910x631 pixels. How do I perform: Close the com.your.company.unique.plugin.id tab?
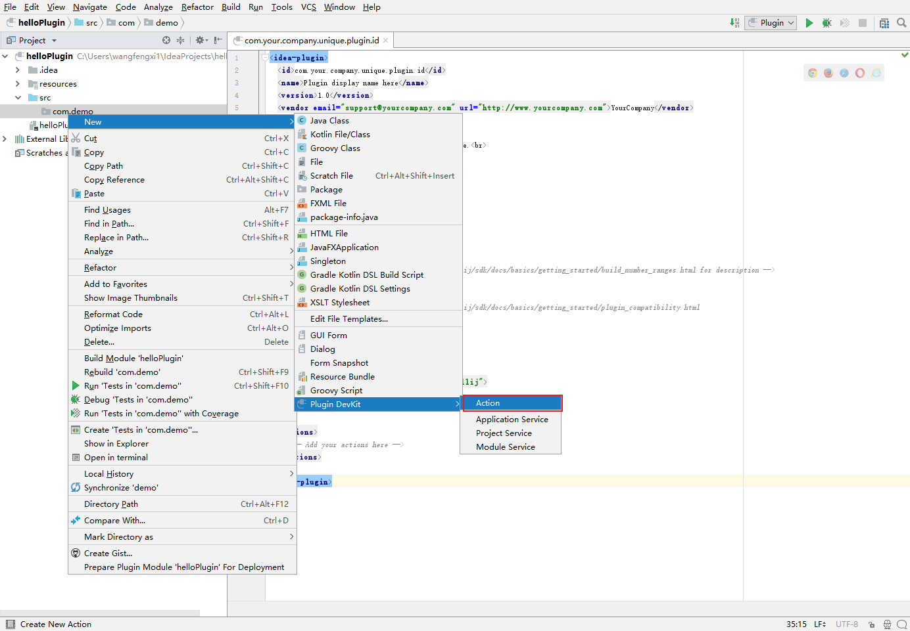point(386,41)
